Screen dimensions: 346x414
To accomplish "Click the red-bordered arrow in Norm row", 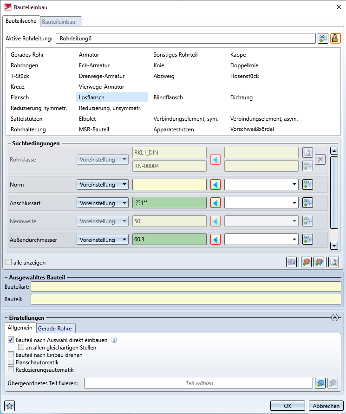I will (215, 185).
